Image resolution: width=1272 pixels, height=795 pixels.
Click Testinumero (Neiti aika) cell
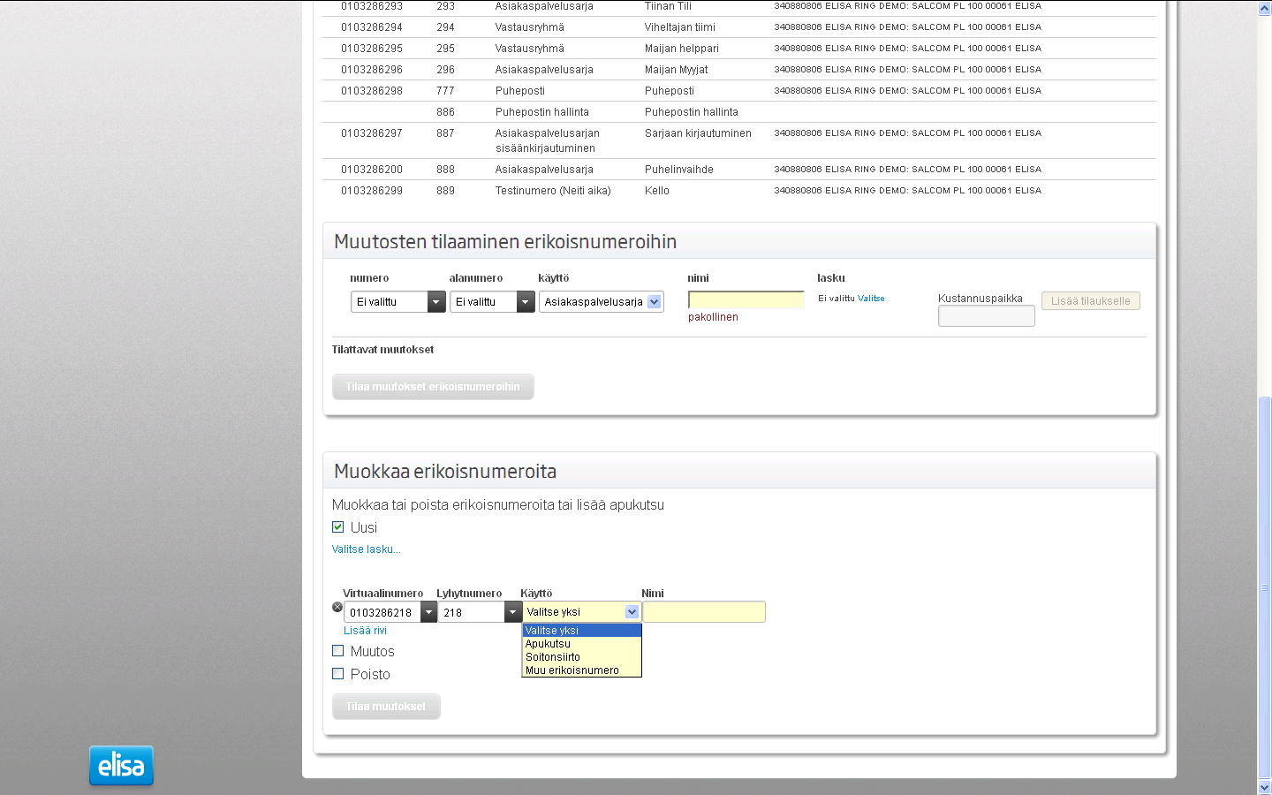pos(553,191)
